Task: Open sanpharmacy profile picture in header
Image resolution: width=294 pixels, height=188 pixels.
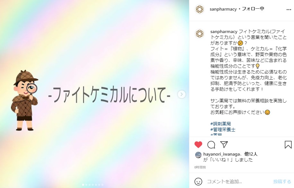Action: [200, 9]
